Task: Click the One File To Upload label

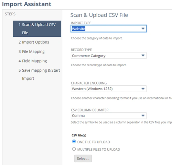Action: tap(94, 142)
